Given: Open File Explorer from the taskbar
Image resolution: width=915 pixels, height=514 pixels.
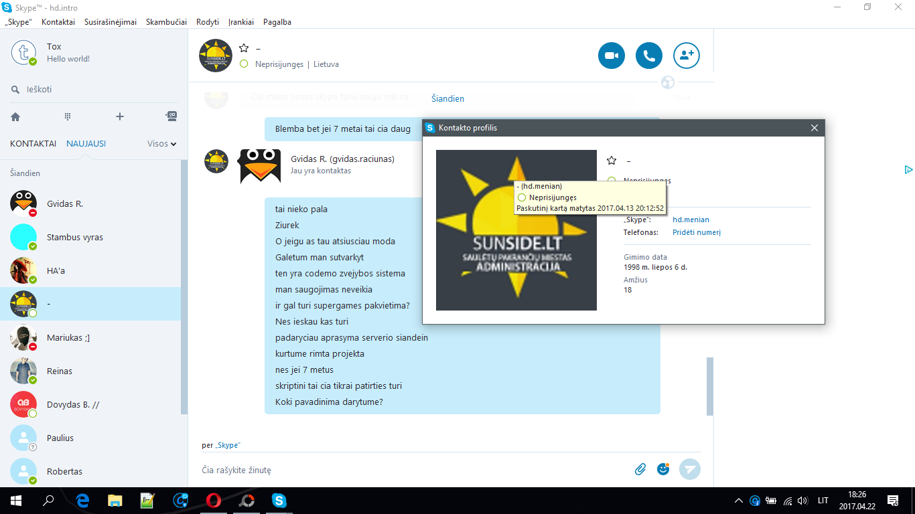Looking at the screenshot, I should click(x=115, y=501).
